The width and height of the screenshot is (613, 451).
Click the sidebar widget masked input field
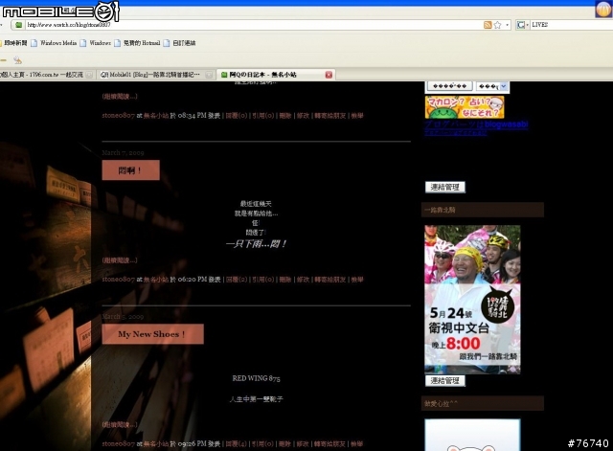[x=449, y=86]
